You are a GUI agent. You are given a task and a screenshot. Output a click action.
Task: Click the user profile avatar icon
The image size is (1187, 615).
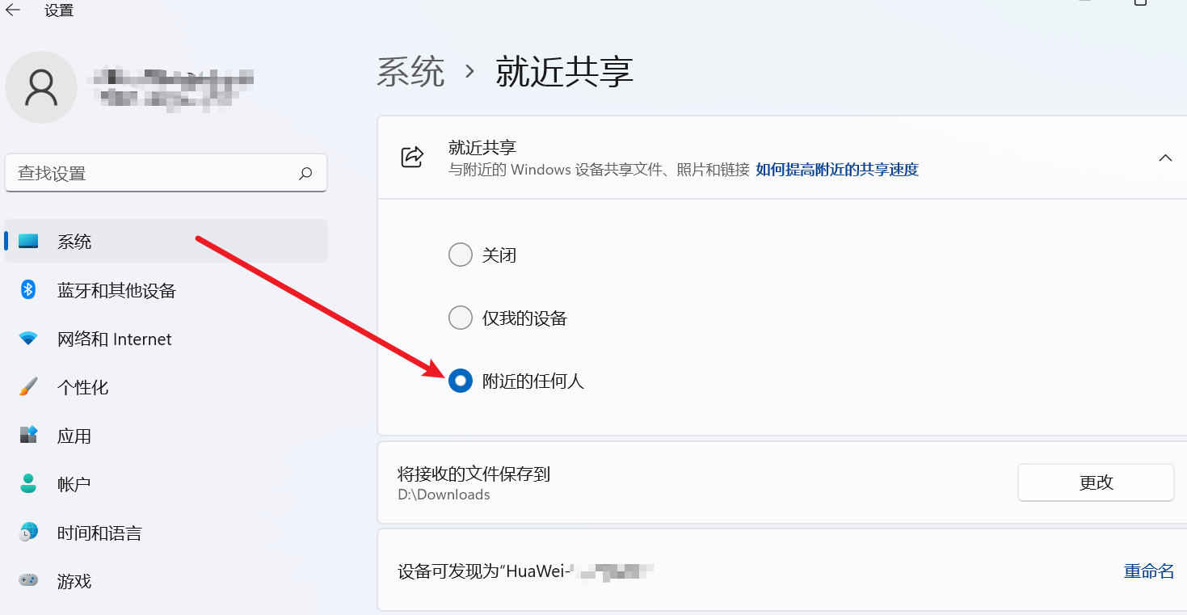tap(40, 87)
